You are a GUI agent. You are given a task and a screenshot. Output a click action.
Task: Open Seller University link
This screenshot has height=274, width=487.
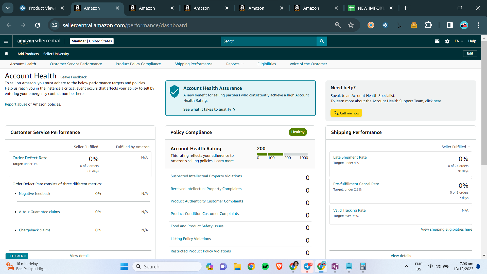tap(56, 54)
